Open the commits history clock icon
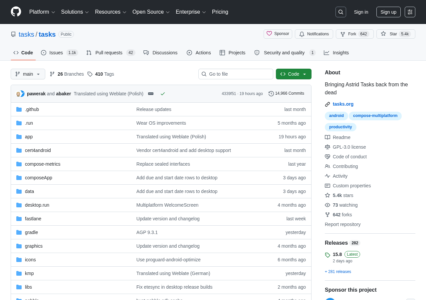Image resolution: width=426 pixels, height=300 pixels. (x=271, y=94)
